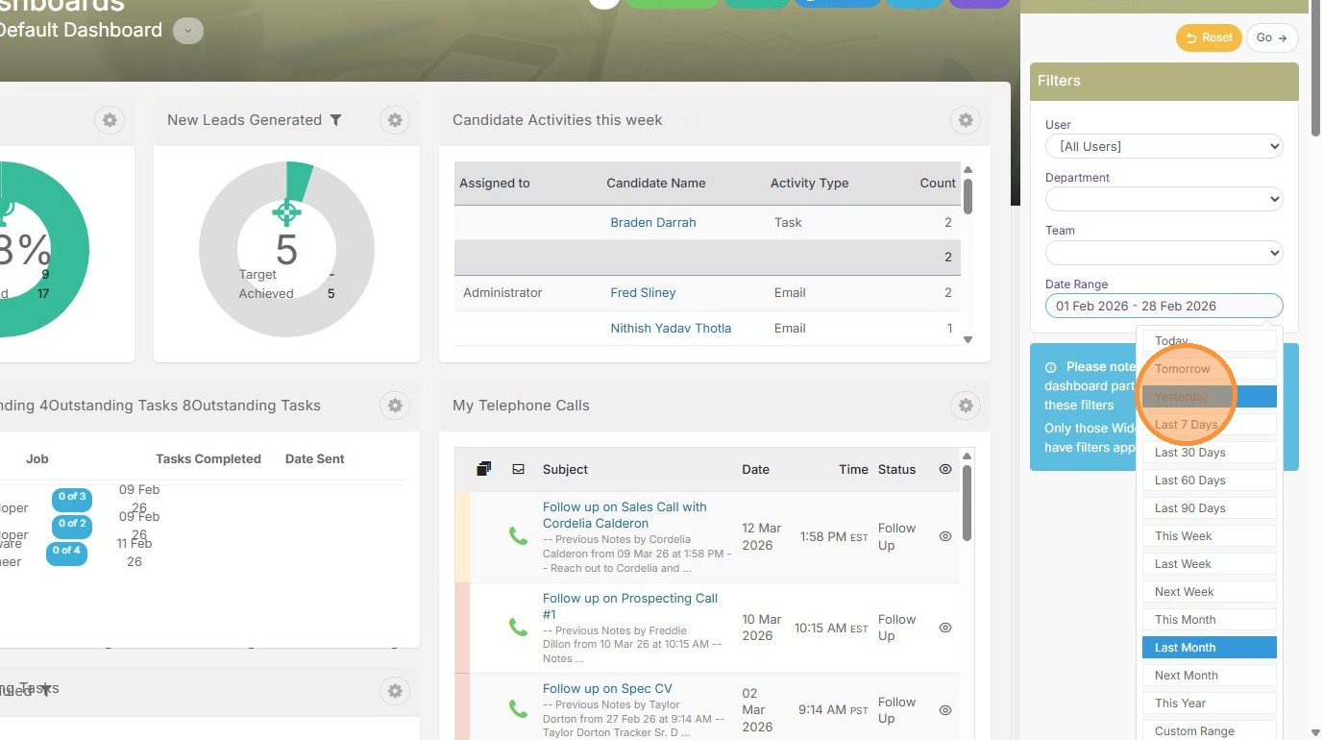Toggle eye icon for Prospecting Call #1 row
The image size is (1323, 740).
[945, 628]
